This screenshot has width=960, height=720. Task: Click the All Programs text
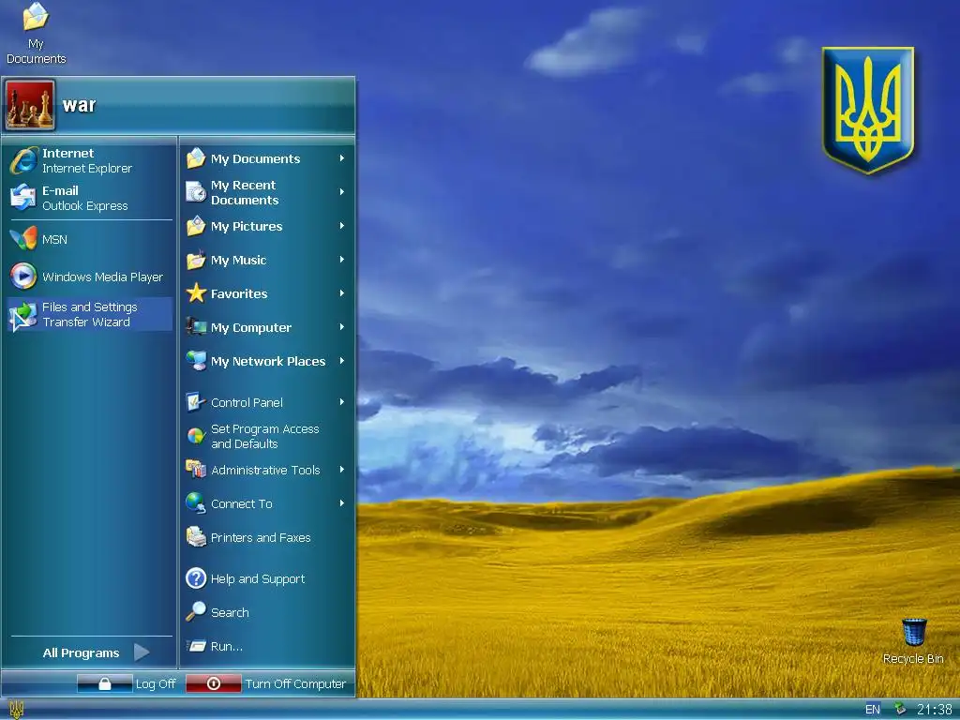coord(81,652)
